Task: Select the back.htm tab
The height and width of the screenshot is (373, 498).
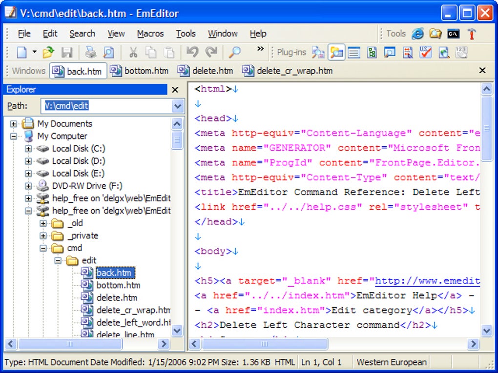Action: tap(78, 71)
